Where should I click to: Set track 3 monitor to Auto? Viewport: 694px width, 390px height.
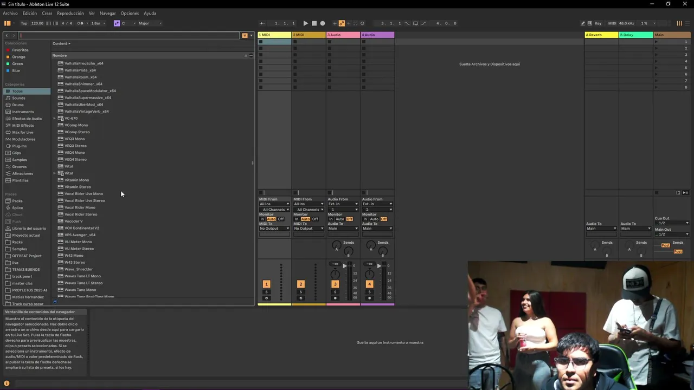(339, 219)
